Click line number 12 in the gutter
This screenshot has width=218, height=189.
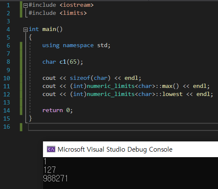[7, 94]
